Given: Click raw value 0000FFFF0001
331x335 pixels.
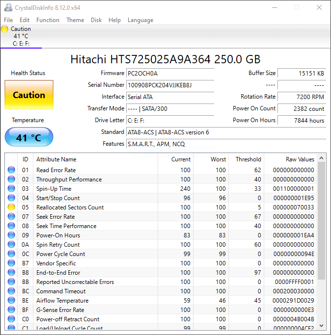Looking at the screenshot, I should pos(294,282).
